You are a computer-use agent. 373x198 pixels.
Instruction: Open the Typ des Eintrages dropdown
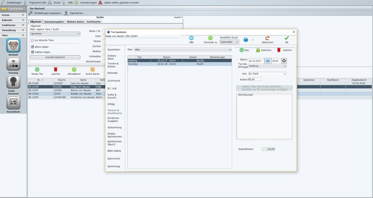[267, 66]
